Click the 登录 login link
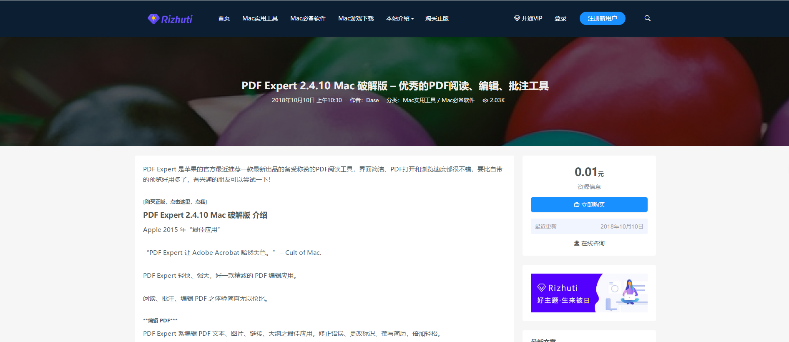The height and width of the screenshot is (342, 789). point(560,18)
